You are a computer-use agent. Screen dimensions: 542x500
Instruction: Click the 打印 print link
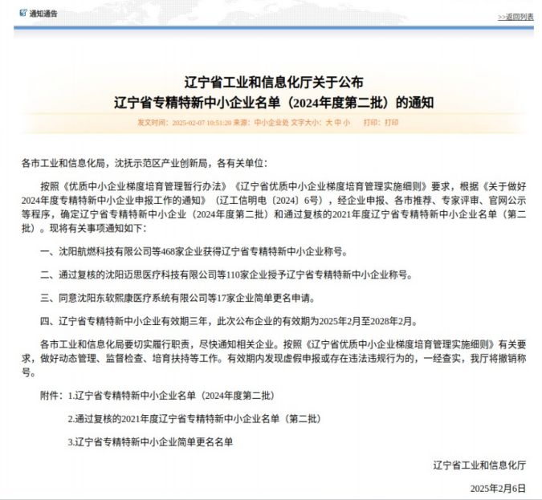(x=391, y=123)
